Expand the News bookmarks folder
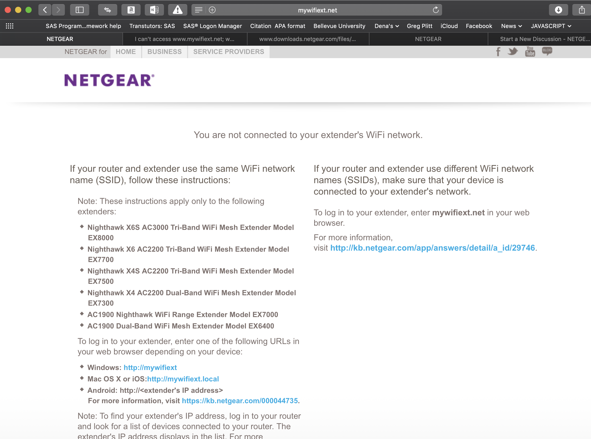The height and width of the screenshot is (439, 591). click(512, 26)
